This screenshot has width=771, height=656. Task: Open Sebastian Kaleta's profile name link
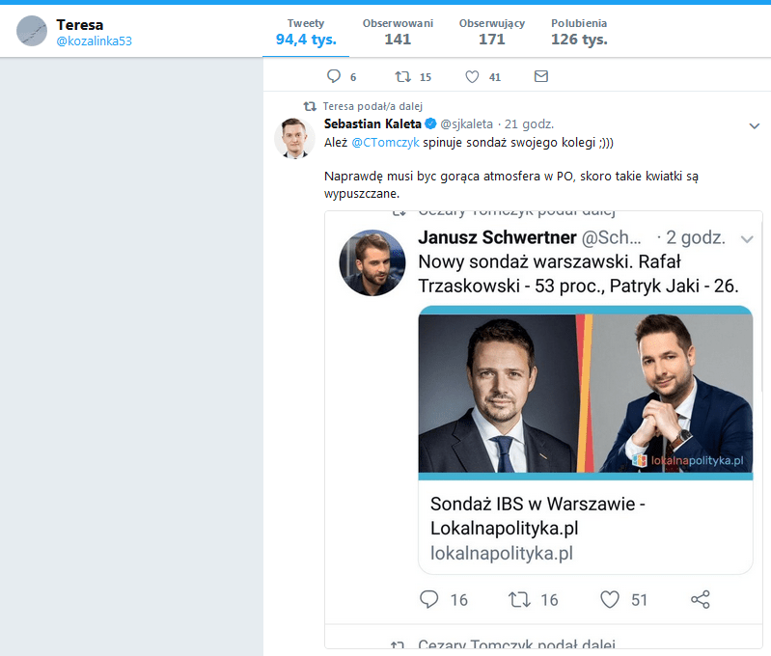click(372, 124)
